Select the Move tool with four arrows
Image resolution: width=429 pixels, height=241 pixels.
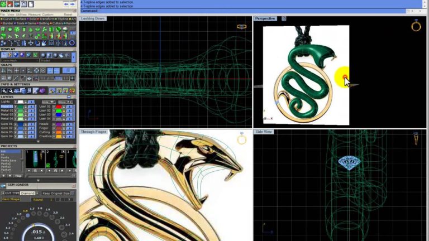(x=31, y=43)
